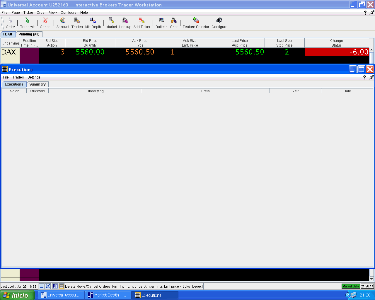The image size is (375, 300).
Task: Click the Order toolbar icon
Action: (10, 23)
